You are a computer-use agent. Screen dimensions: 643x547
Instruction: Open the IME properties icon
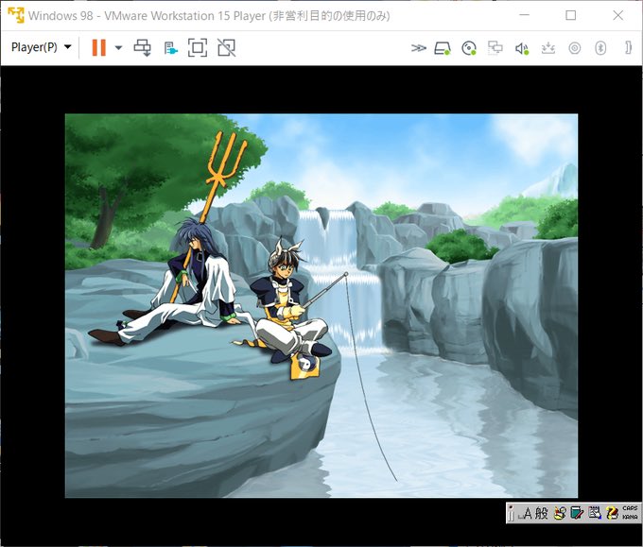[x=595, y=513]
